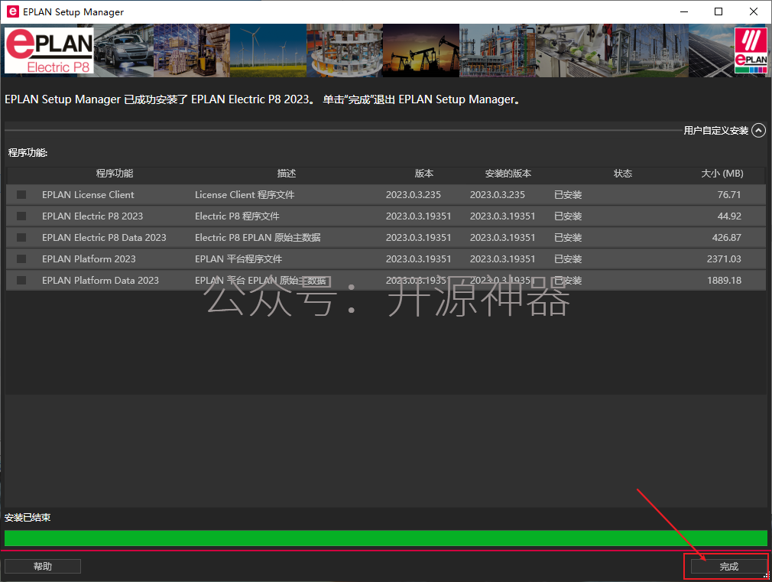Click the EPLAN app icon in the title bar
Screen dimensions: 772x582
pos(12,11)
